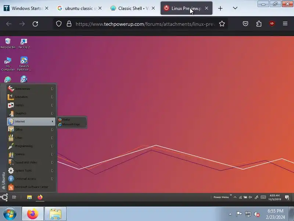This screenshot has width=294, height=221.
Task: Open Windows Explorer from the taskbar
Action: click(x=55, y=214)
